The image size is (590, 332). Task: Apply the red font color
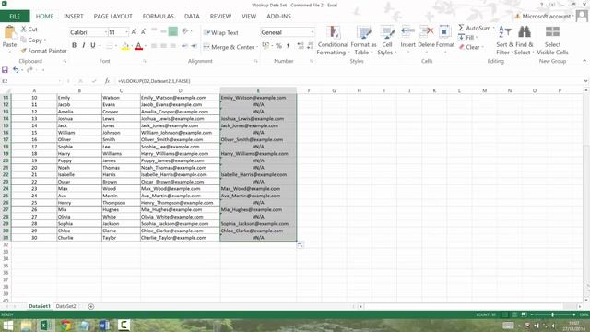pos(138,46)
